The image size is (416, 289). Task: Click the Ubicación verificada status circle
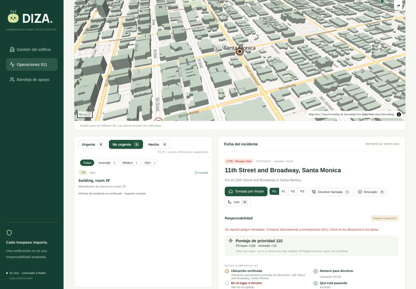coord(227,271)
